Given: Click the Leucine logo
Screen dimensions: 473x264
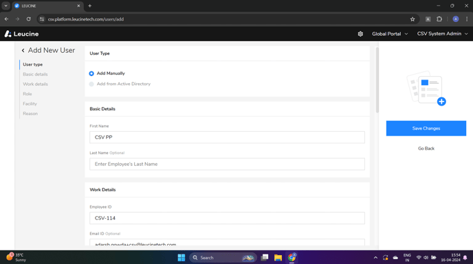Looking at the screenshot, I should click(21, 34).
